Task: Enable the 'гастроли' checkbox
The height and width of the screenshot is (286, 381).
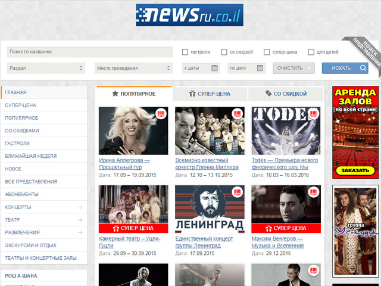Action: point(185,52)
